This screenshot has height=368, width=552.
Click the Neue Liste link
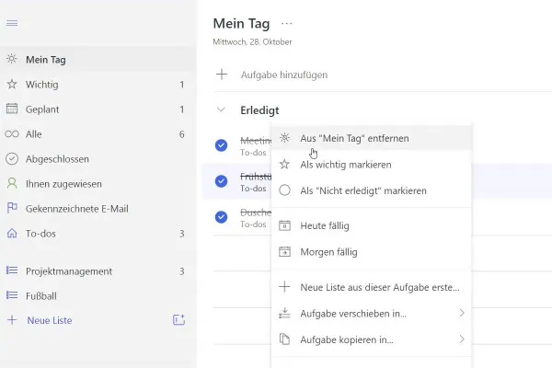coord(50,320)
